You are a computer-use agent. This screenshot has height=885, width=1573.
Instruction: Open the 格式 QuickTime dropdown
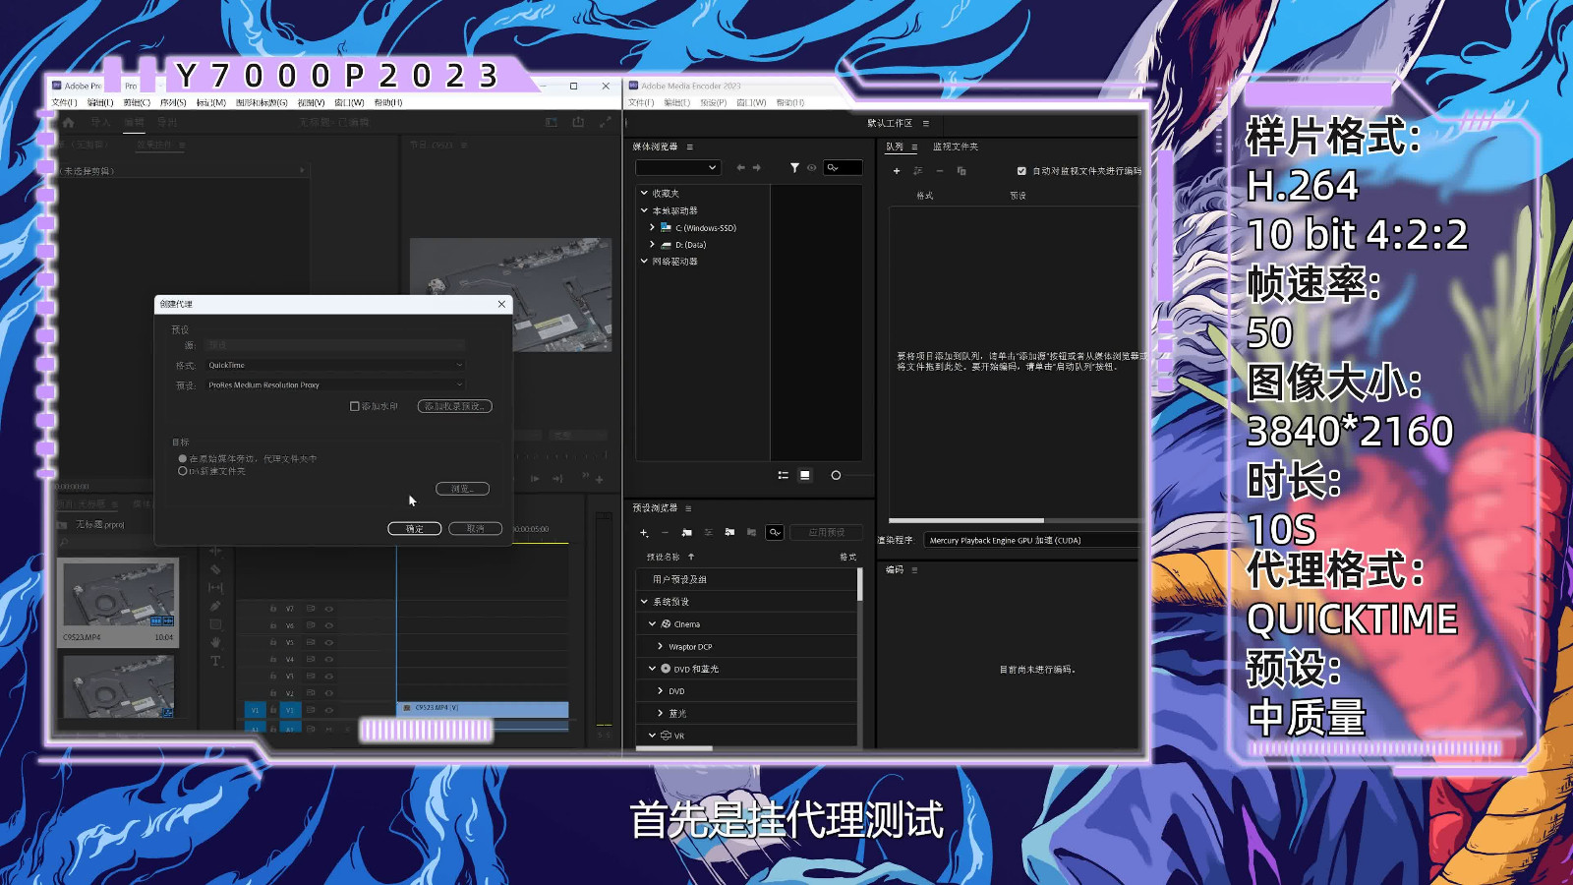pos(334,365)
